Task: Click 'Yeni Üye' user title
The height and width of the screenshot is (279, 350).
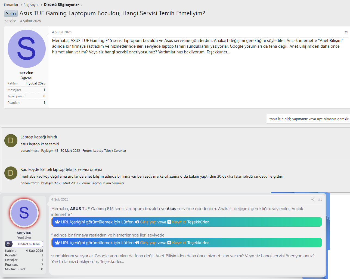Action: pos(24,238)
